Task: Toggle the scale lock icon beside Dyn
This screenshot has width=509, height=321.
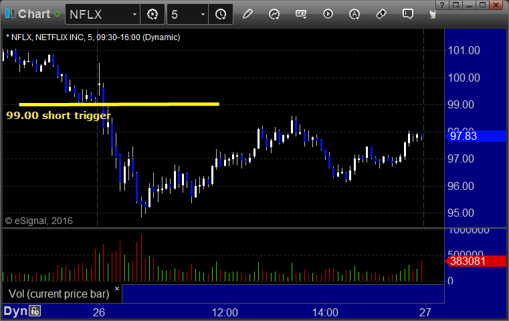Action: [35, 311]
